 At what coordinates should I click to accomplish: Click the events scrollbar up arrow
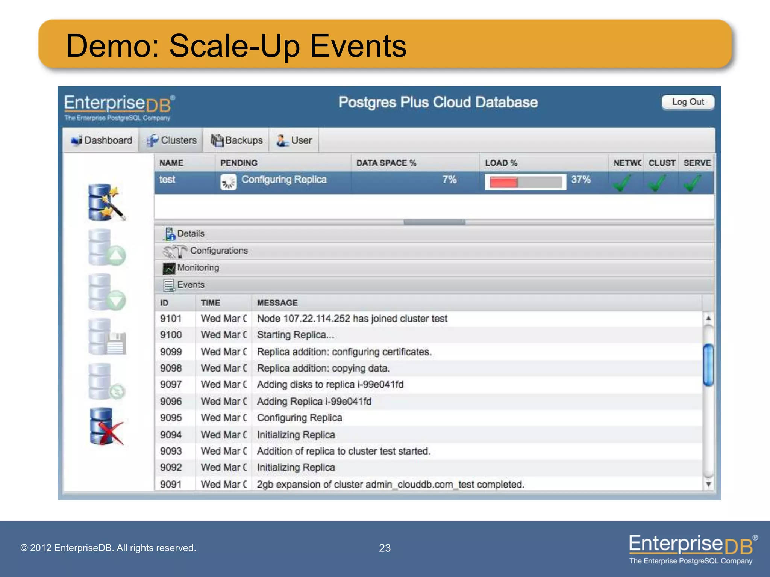708,319
